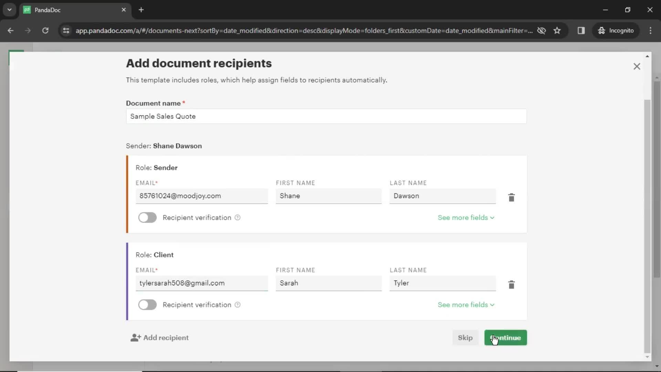Click the Incognito mode icon
The width and height of the screenshot is (661, 372).
coord(601,30)
